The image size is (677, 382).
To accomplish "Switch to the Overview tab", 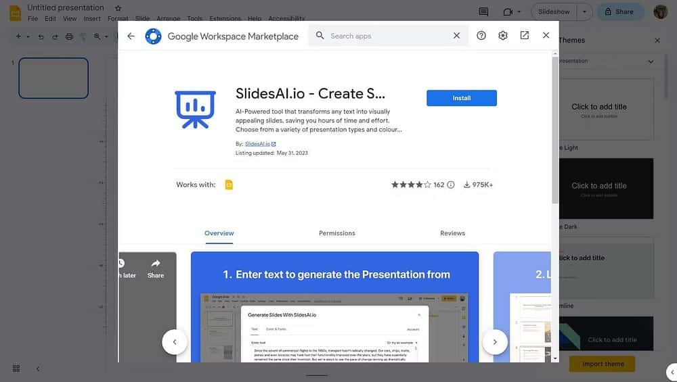I will (219, 233).
